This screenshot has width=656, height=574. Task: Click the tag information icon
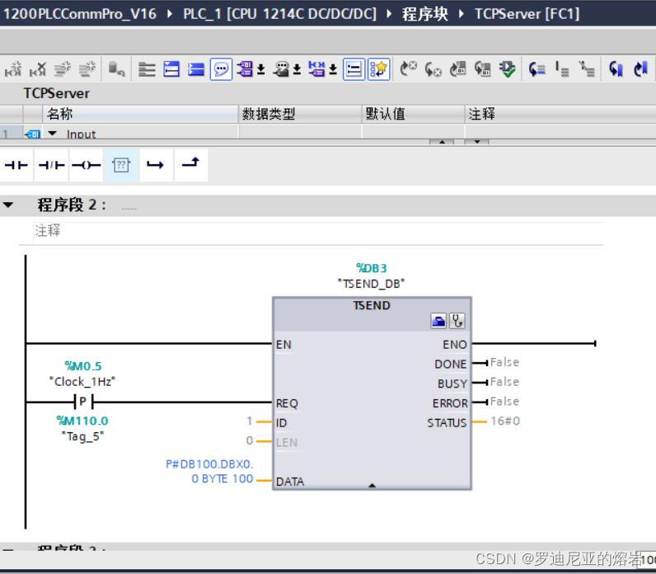tap(281, 69)
